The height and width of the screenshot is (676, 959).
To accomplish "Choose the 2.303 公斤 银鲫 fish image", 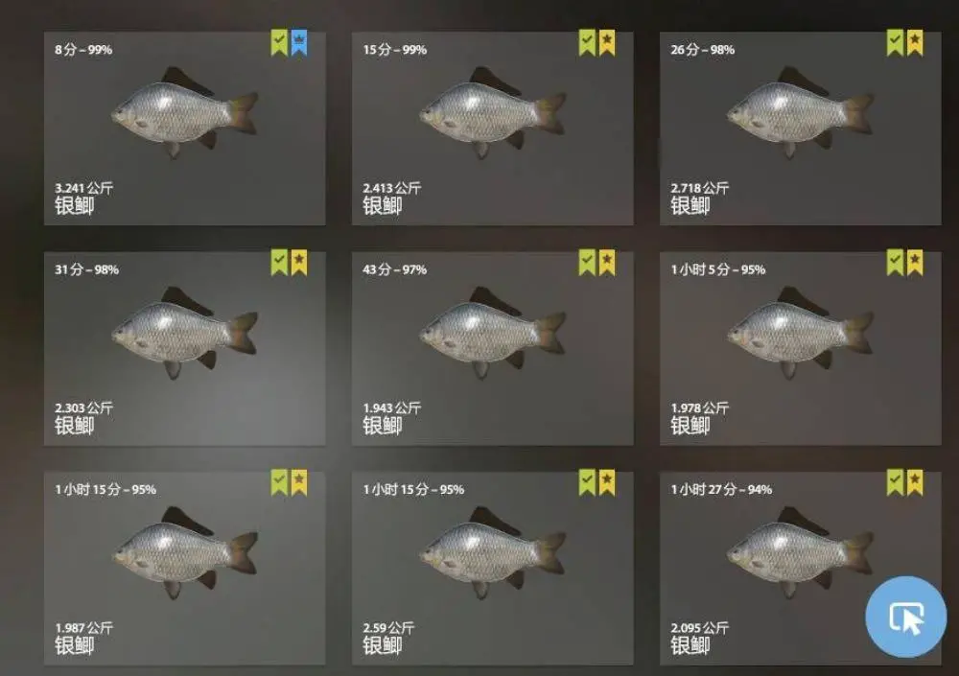I will tap(185, 334).
